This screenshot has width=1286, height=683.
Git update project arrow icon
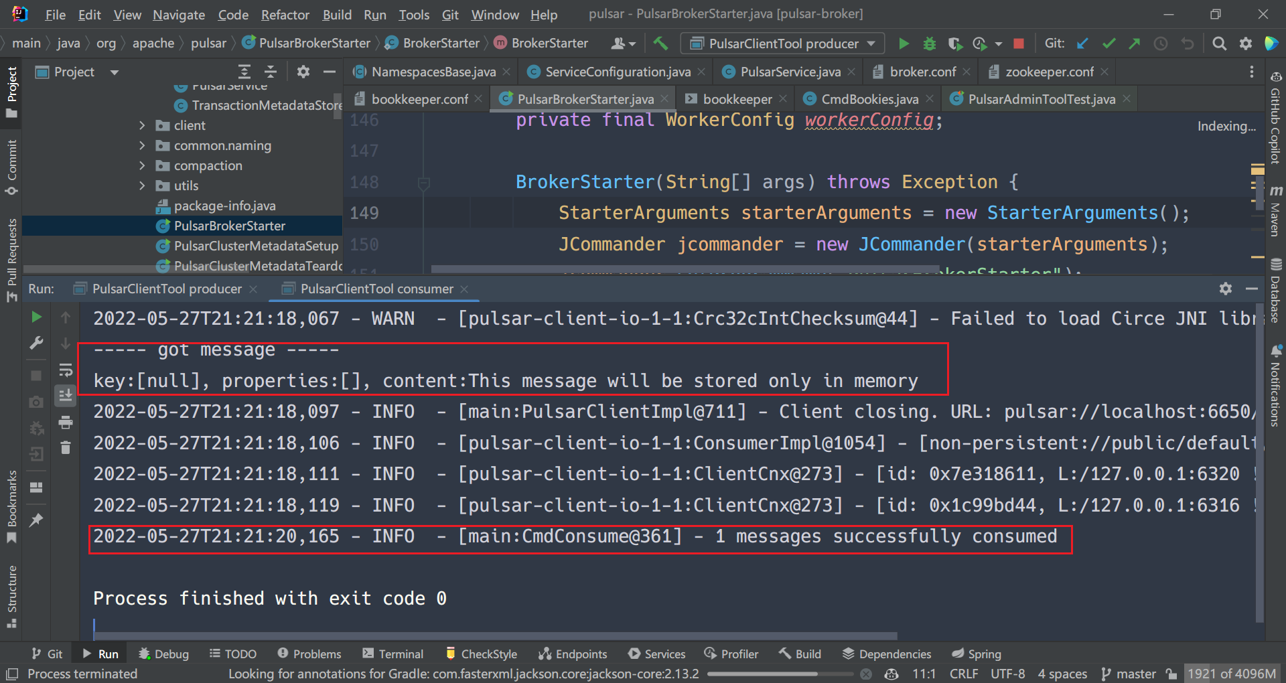[x=1083, y=44]
